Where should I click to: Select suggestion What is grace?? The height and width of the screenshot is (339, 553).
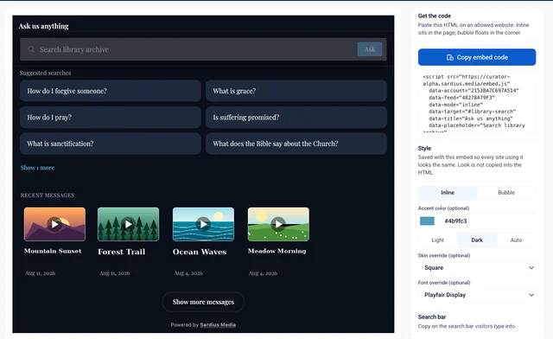click(x=296, y=91)
